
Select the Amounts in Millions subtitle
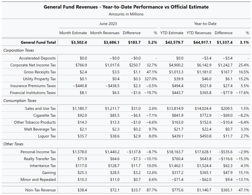(x=126, y=14)
